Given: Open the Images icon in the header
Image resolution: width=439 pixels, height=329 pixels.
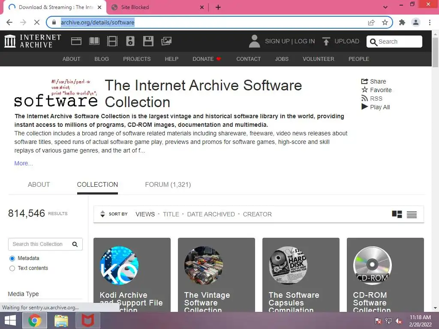Looking at the screenshot, I should [166, 41].
